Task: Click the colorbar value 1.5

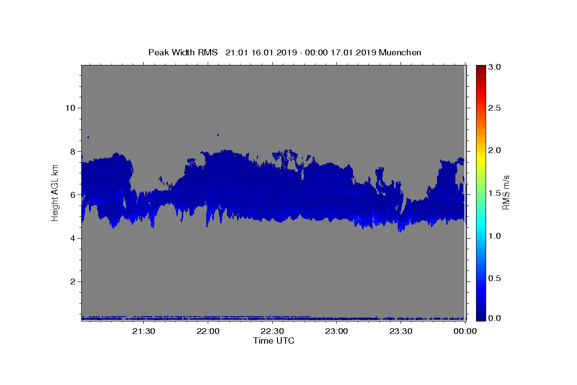Action: [x=495, y=193]
